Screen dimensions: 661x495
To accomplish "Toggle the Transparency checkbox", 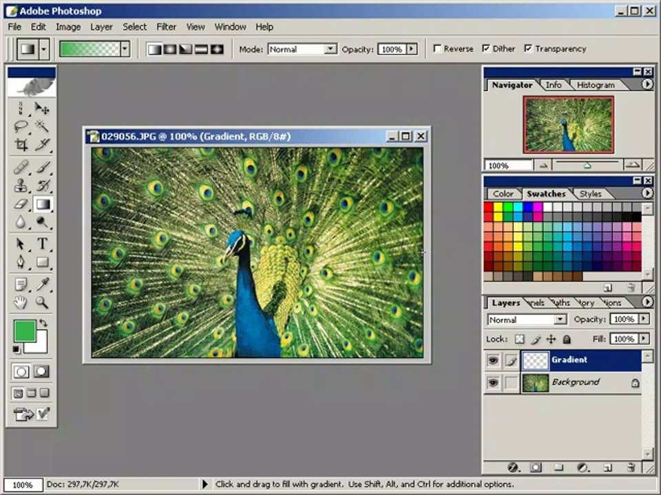I will (x=528, y=49).
